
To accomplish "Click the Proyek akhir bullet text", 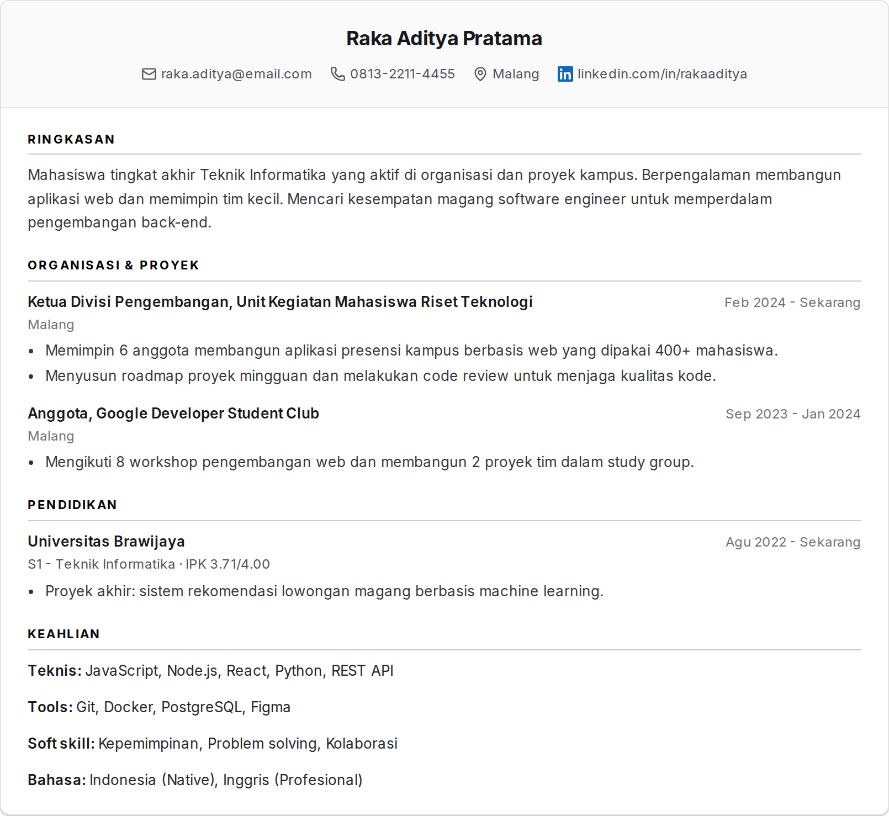I will click(x=324, y=591).
